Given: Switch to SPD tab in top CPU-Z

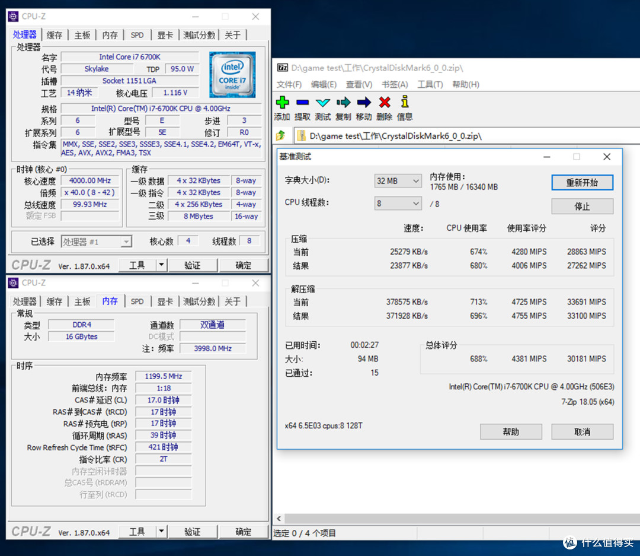Looking at the screenshot, I should pos(137,35).
